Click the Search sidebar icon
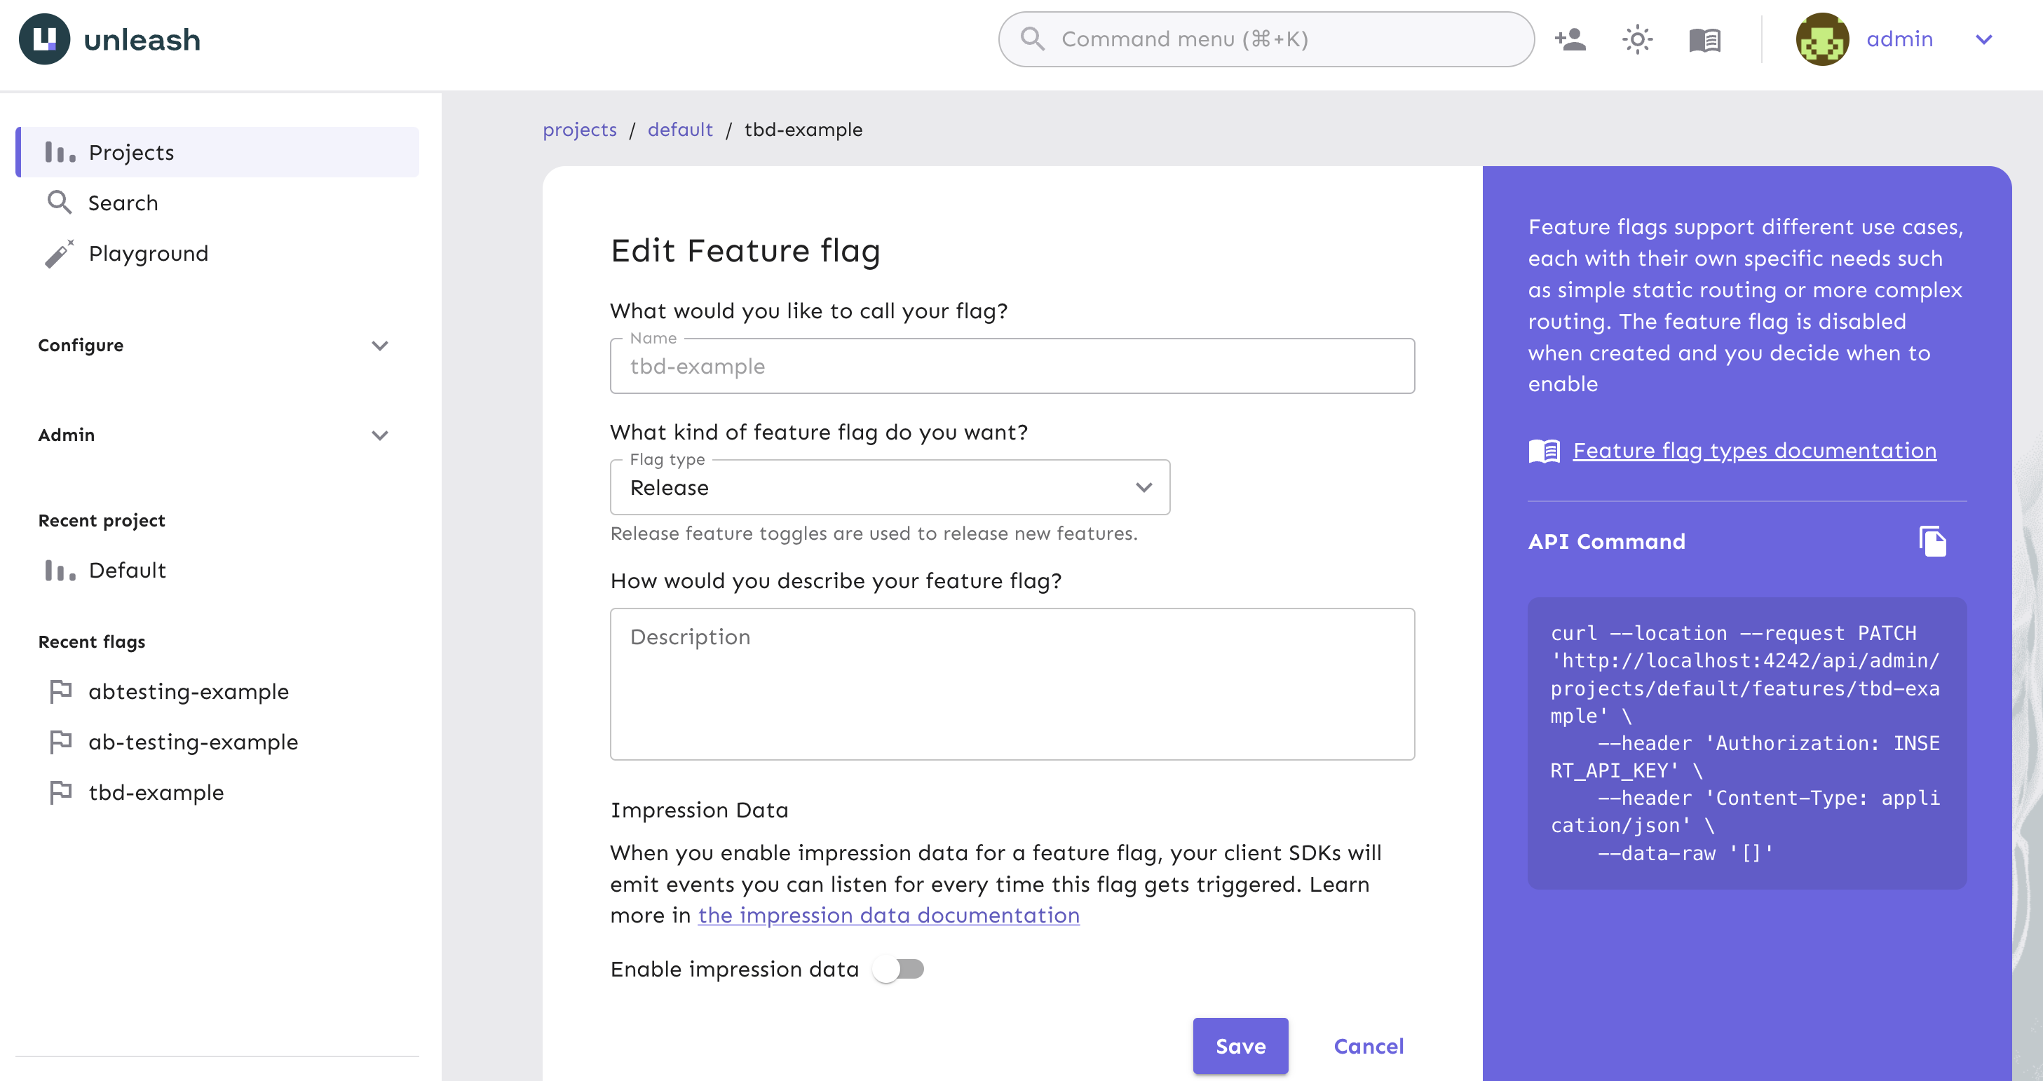 [x=60, y=203]
